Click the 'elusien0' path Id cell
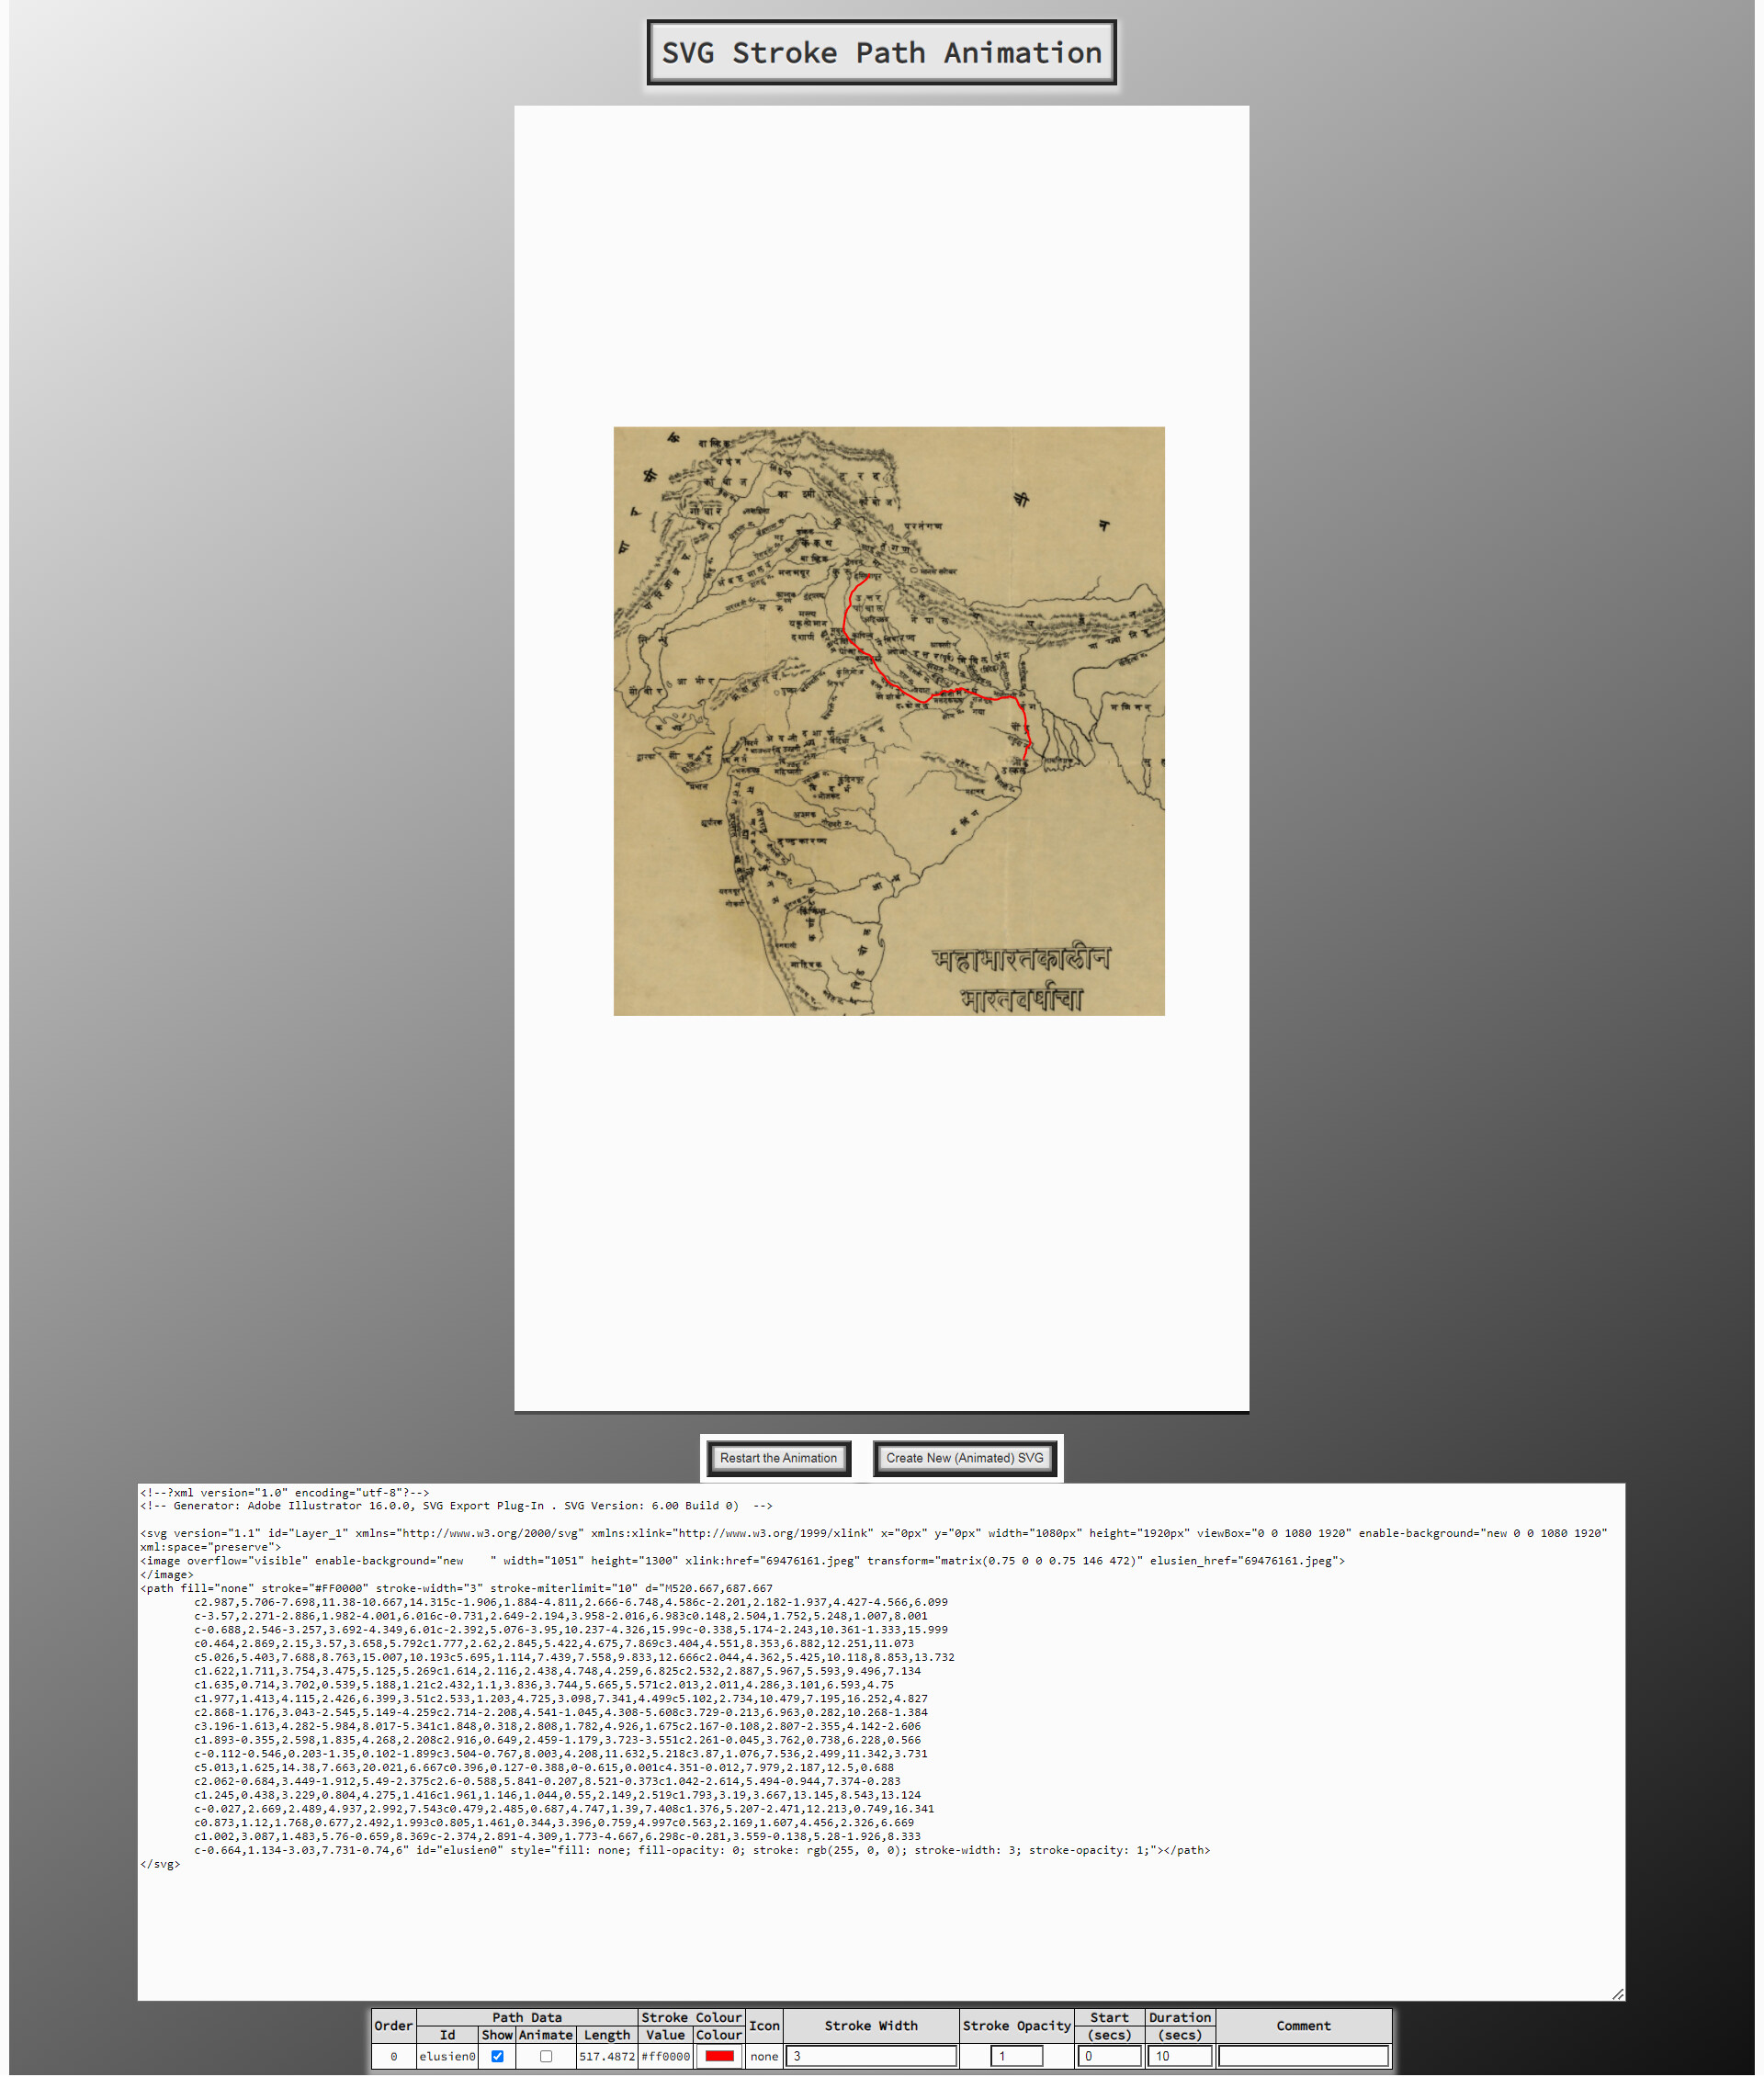 click(x=447, y=2056)
